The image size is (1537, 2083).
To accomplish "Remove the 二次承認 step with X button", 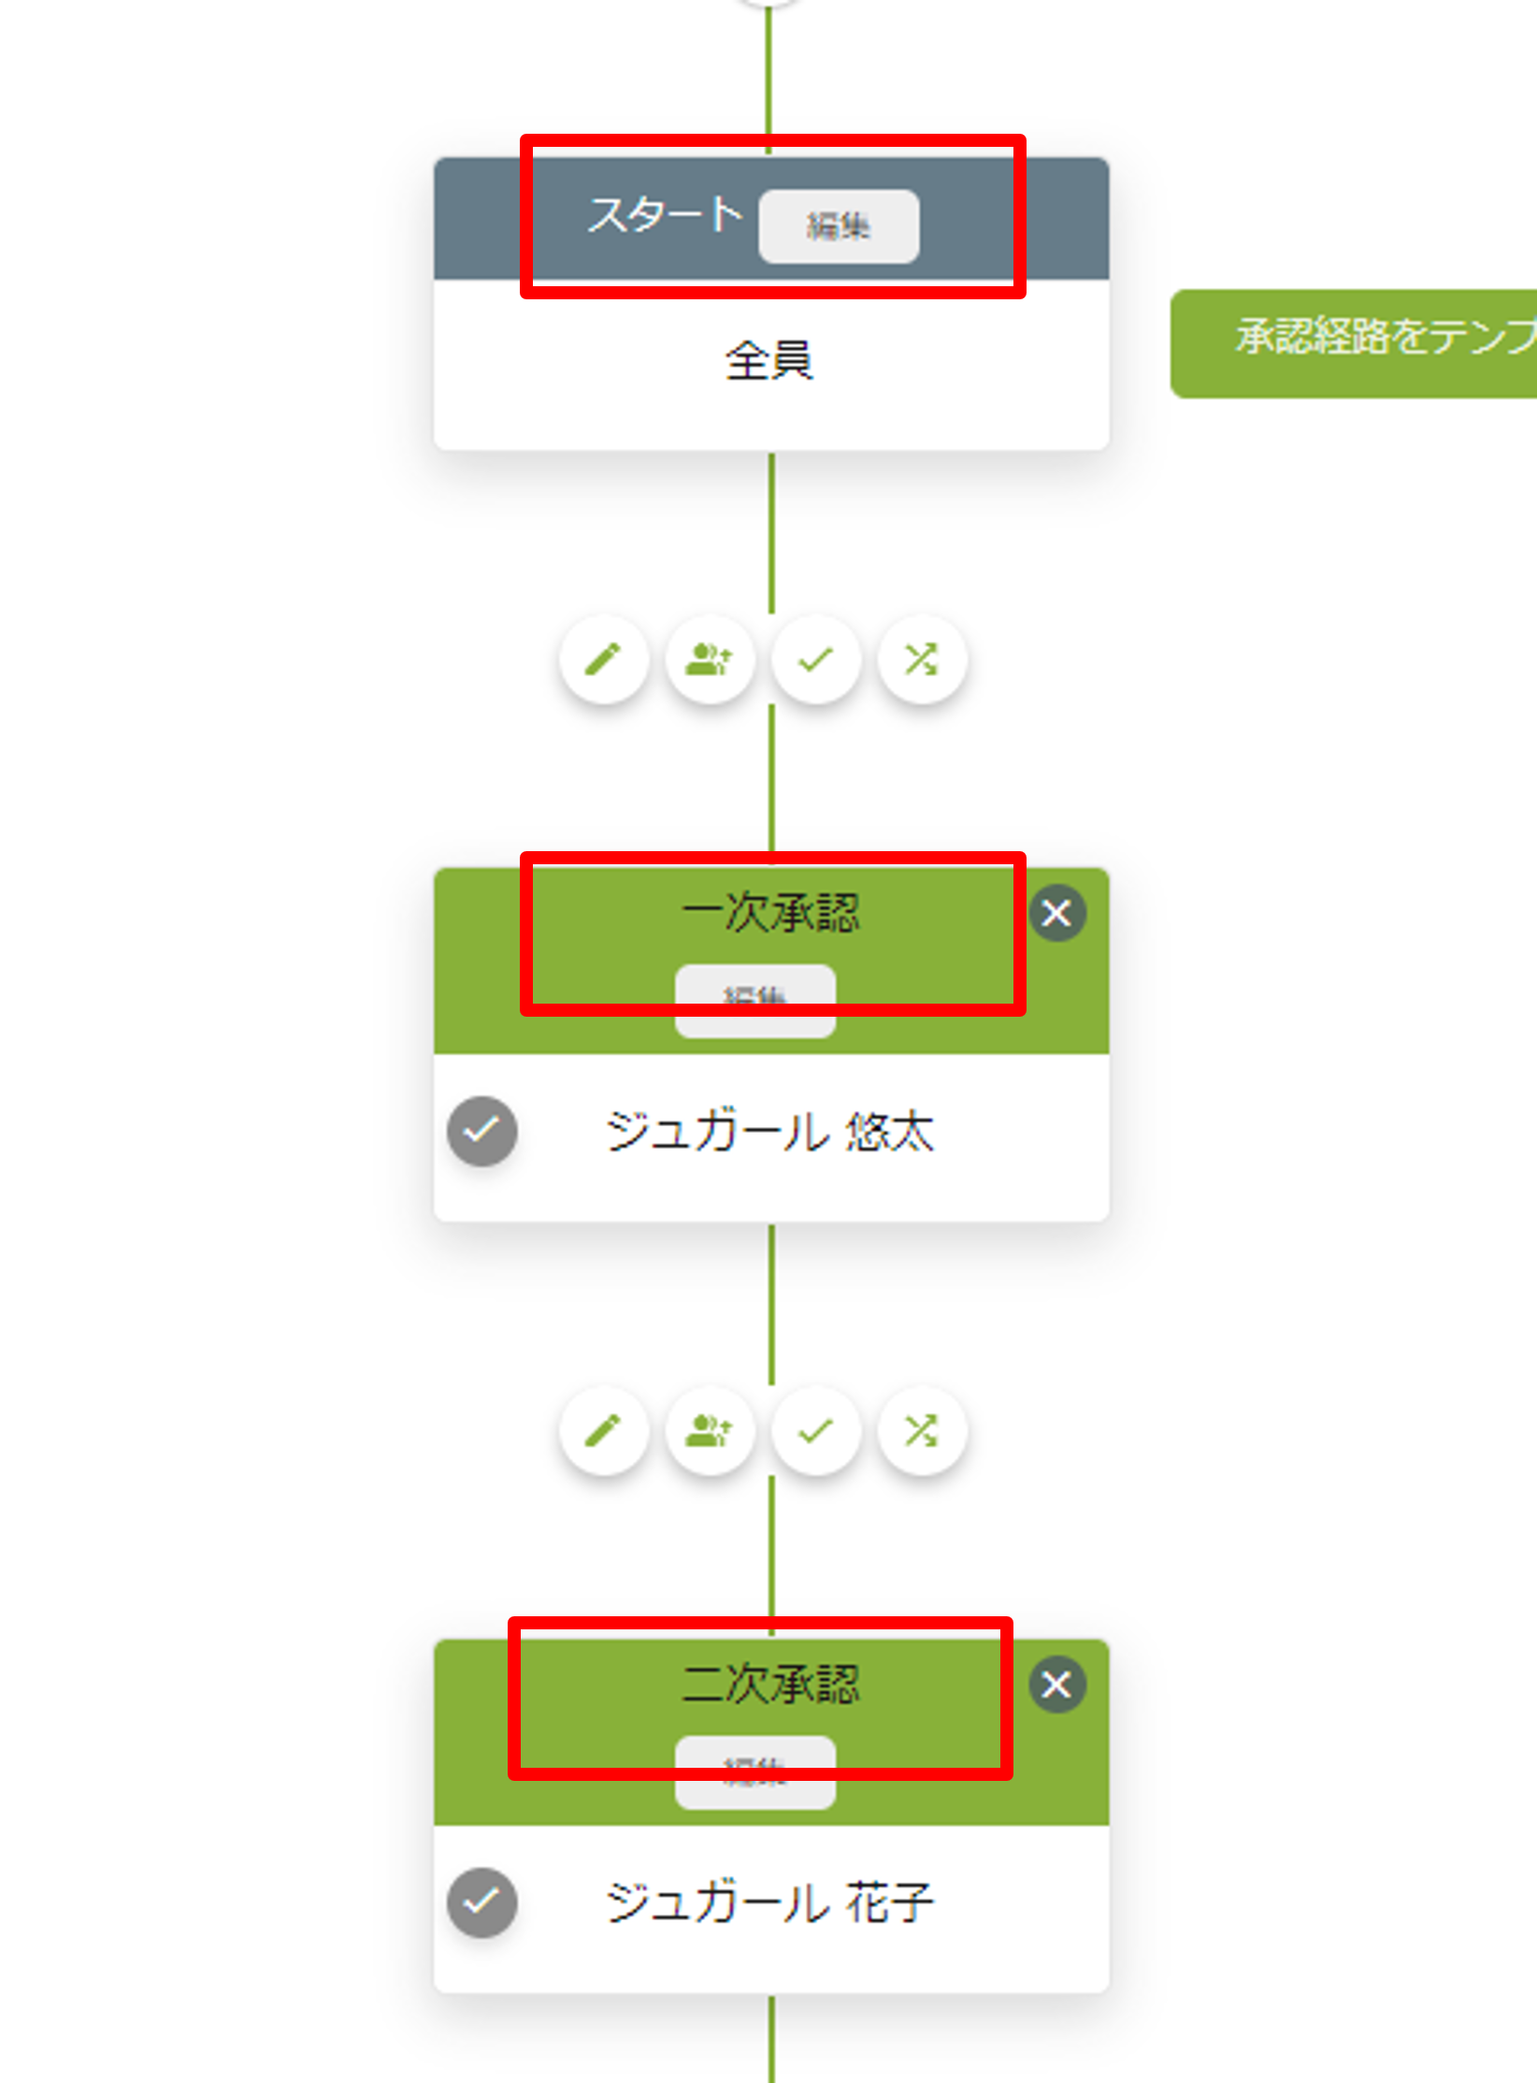I will tap(1057, 1685).
